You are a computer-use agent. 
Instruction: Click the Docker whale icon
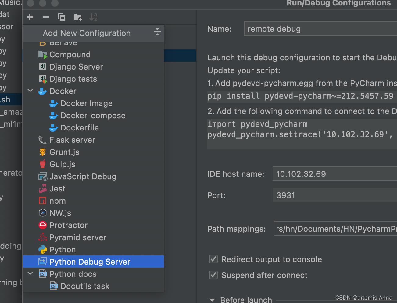(x=43, y=91)
